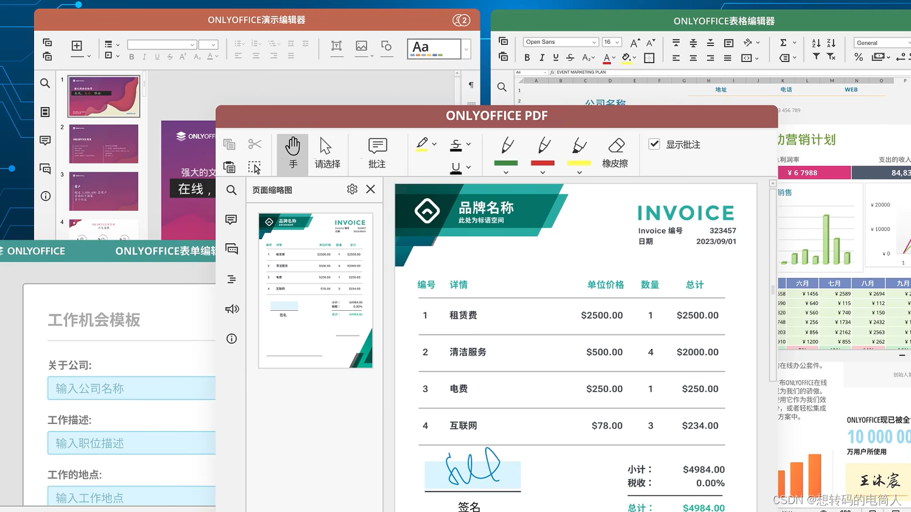Image resolution: width=911 pixels, height=512 pixels.
Task: Open slides panel icon in presentation sidebar
Action: point(45,112)
